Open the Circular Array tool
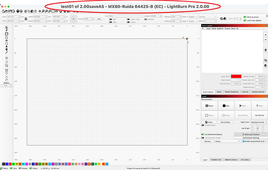Viewport: 268px width, 170px height. point(7,73)
